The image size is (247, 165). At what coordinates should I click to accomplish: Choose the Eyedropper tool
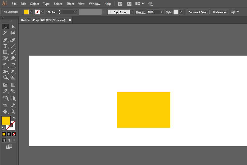point(5,91)
